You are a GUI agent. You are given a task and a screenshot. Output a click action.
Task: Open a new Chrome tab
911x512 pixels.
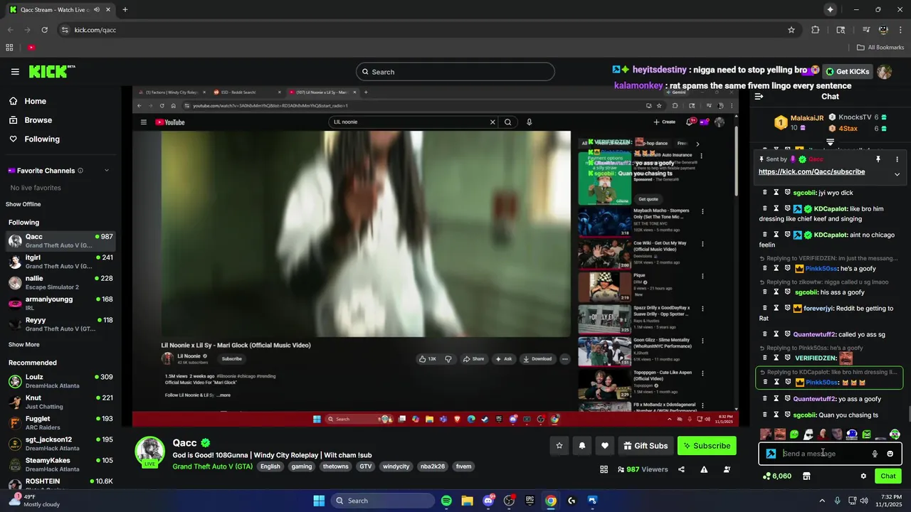(125, 10)
